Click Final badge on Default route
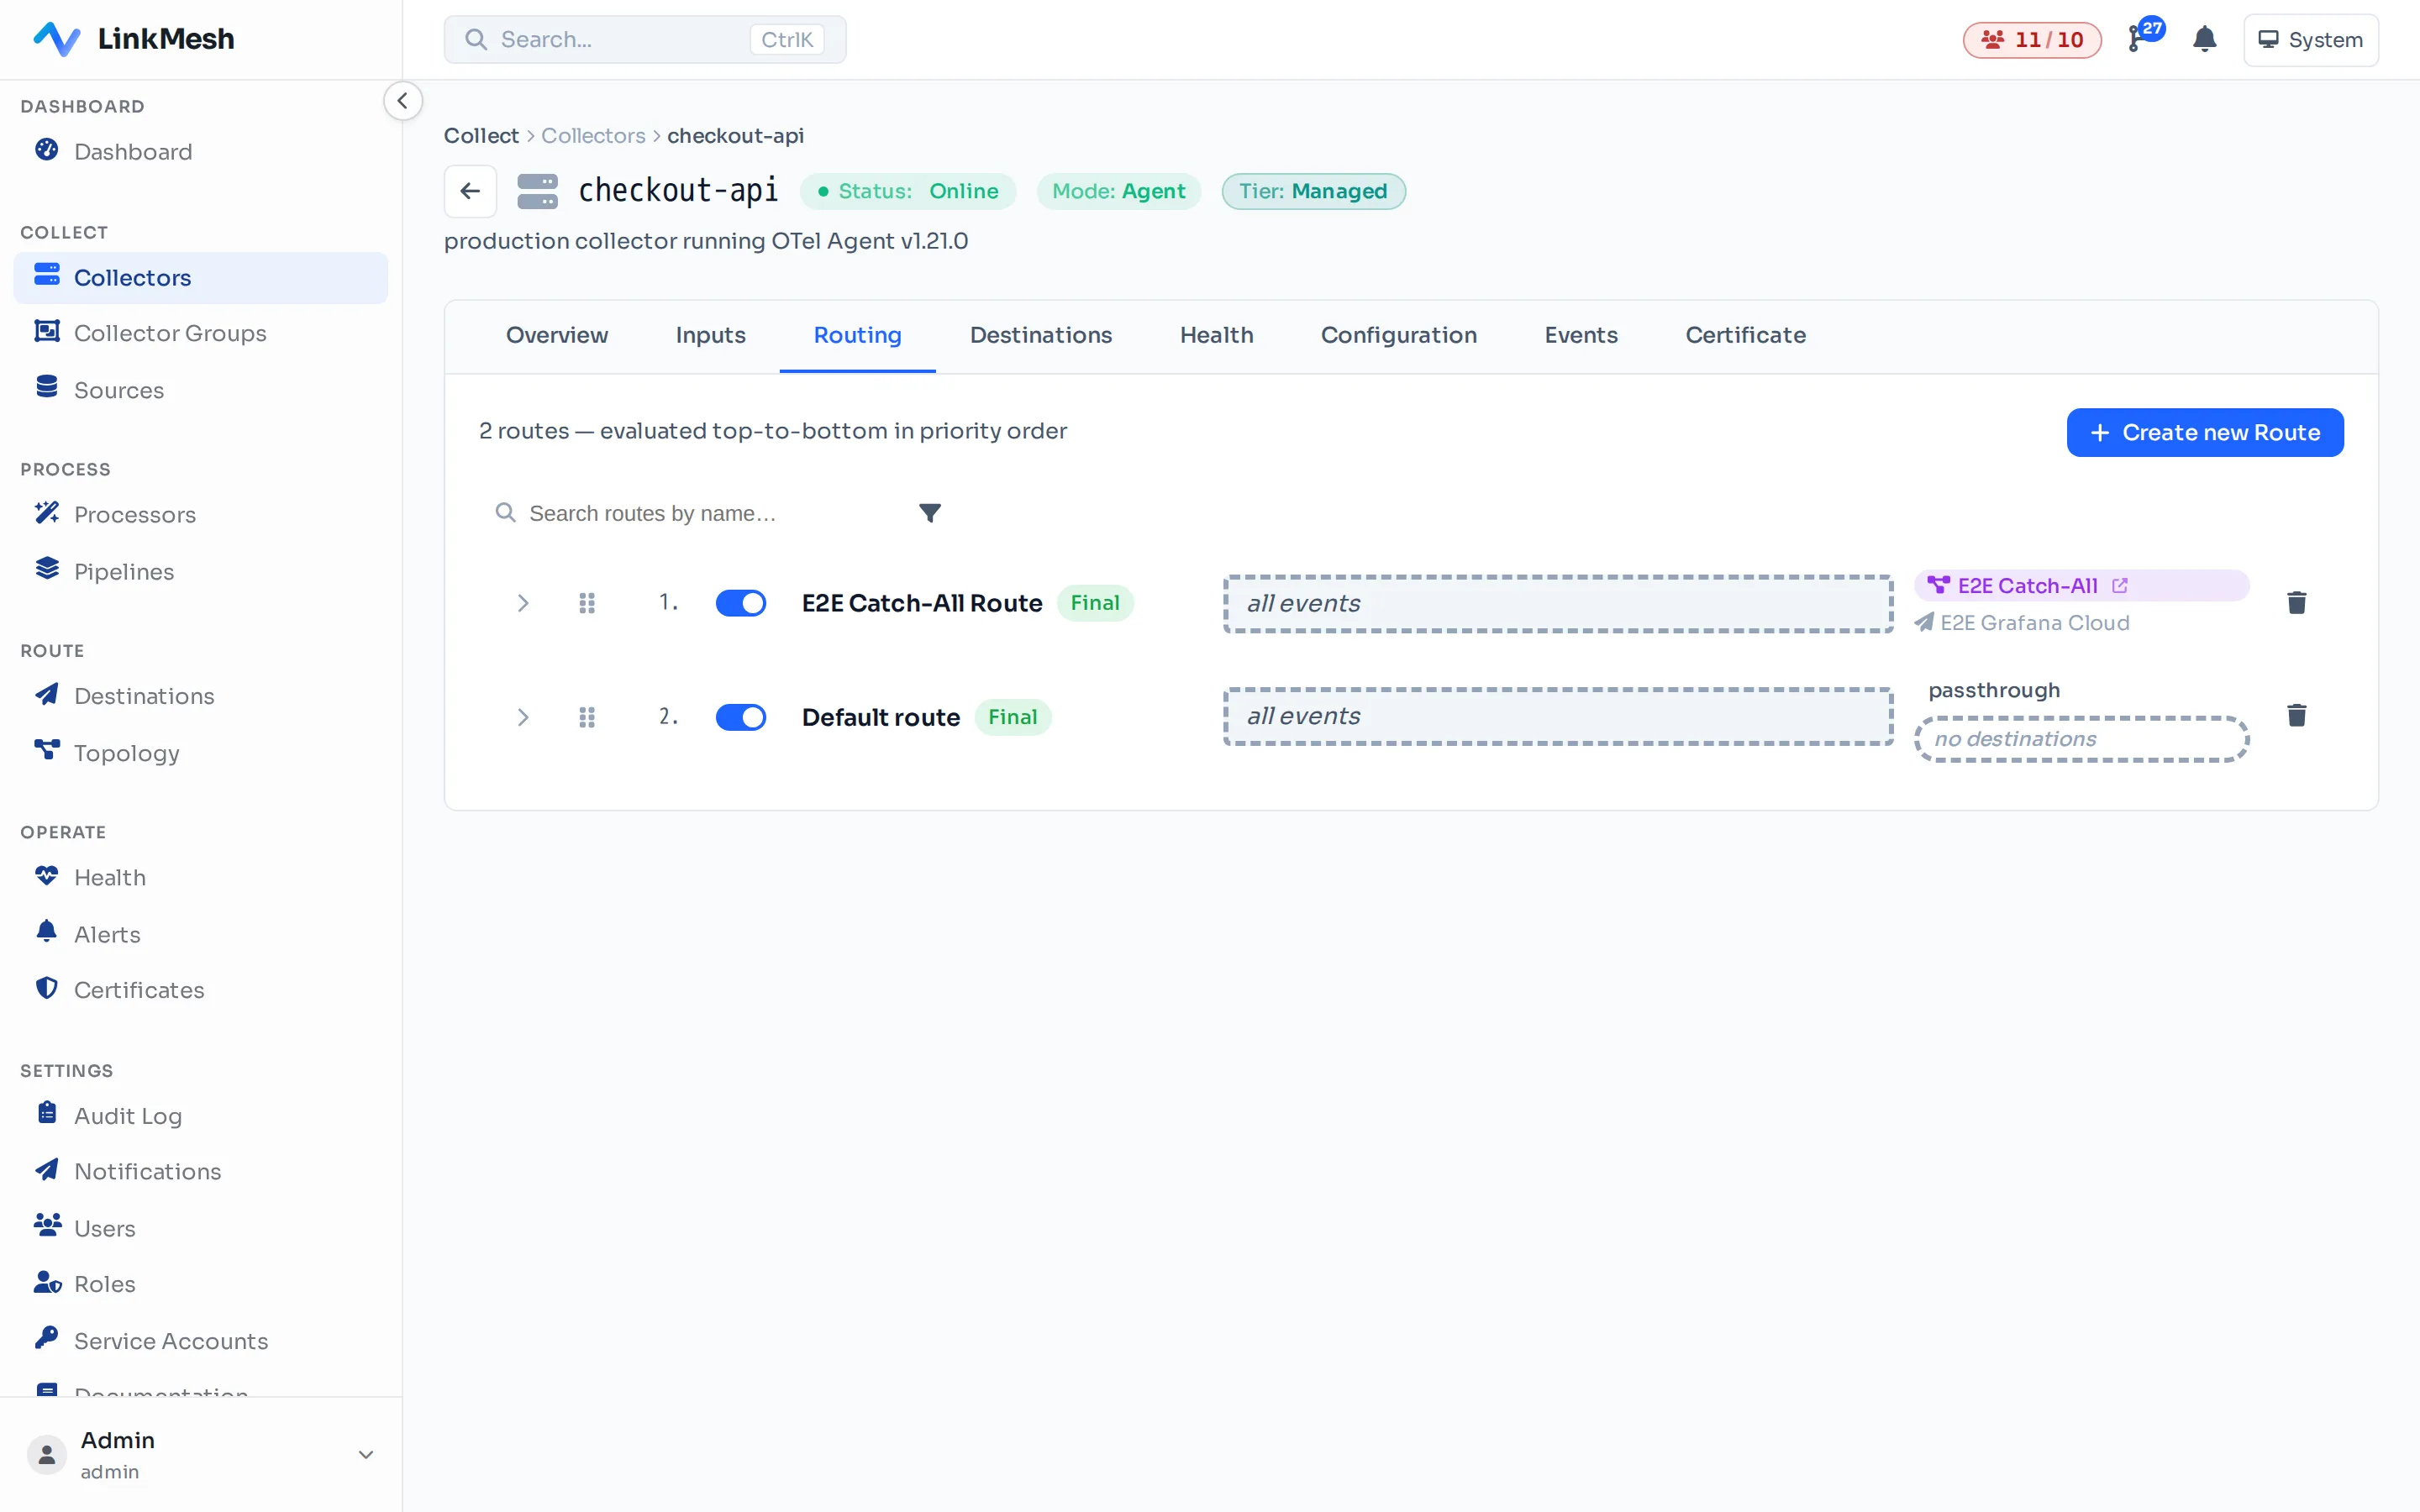Viewport: 2420px width, 1512px height. click(x=1012, y=717)
